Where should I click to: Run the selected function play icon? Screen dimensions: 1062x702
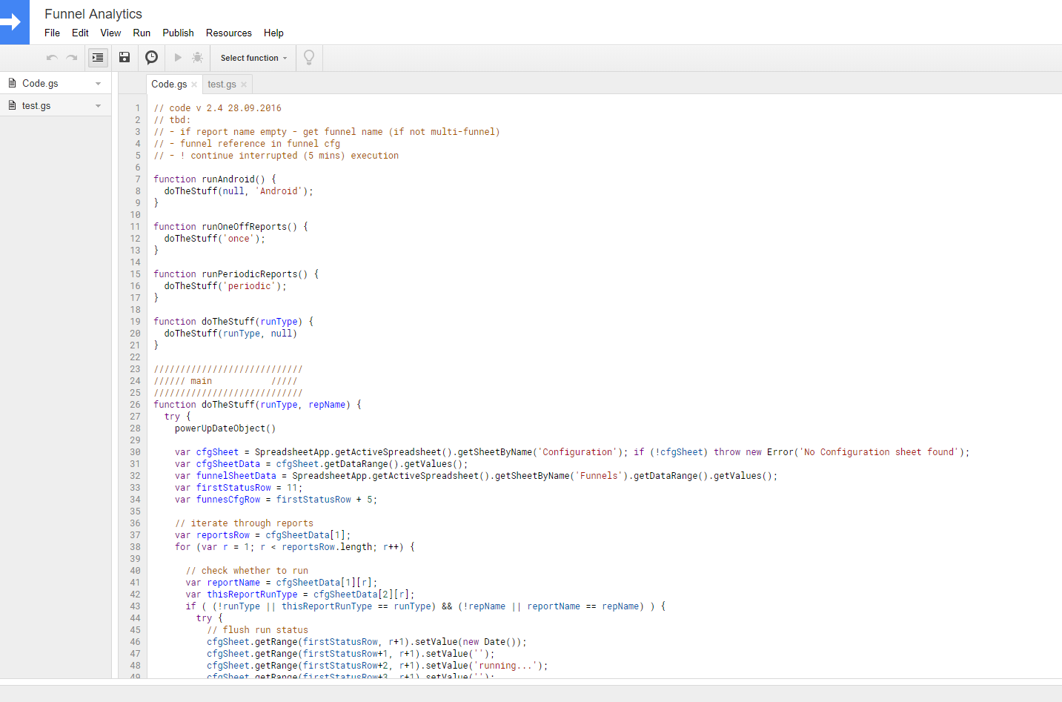coord(178,58)
